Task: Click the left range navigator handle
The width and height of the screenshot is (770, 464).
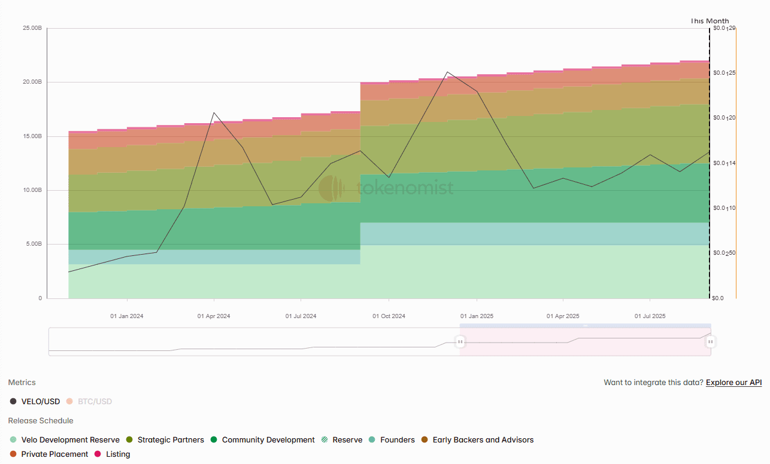Action: 460,342
